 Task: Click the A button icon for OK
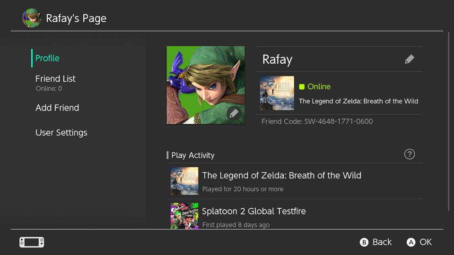click(x=411, y=242)
